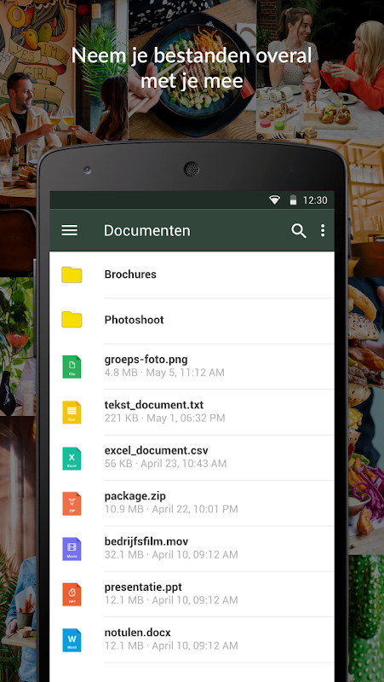Select the tekst_document.txt file name
This screenshot has width=384, height=682.
coord(154,406)
